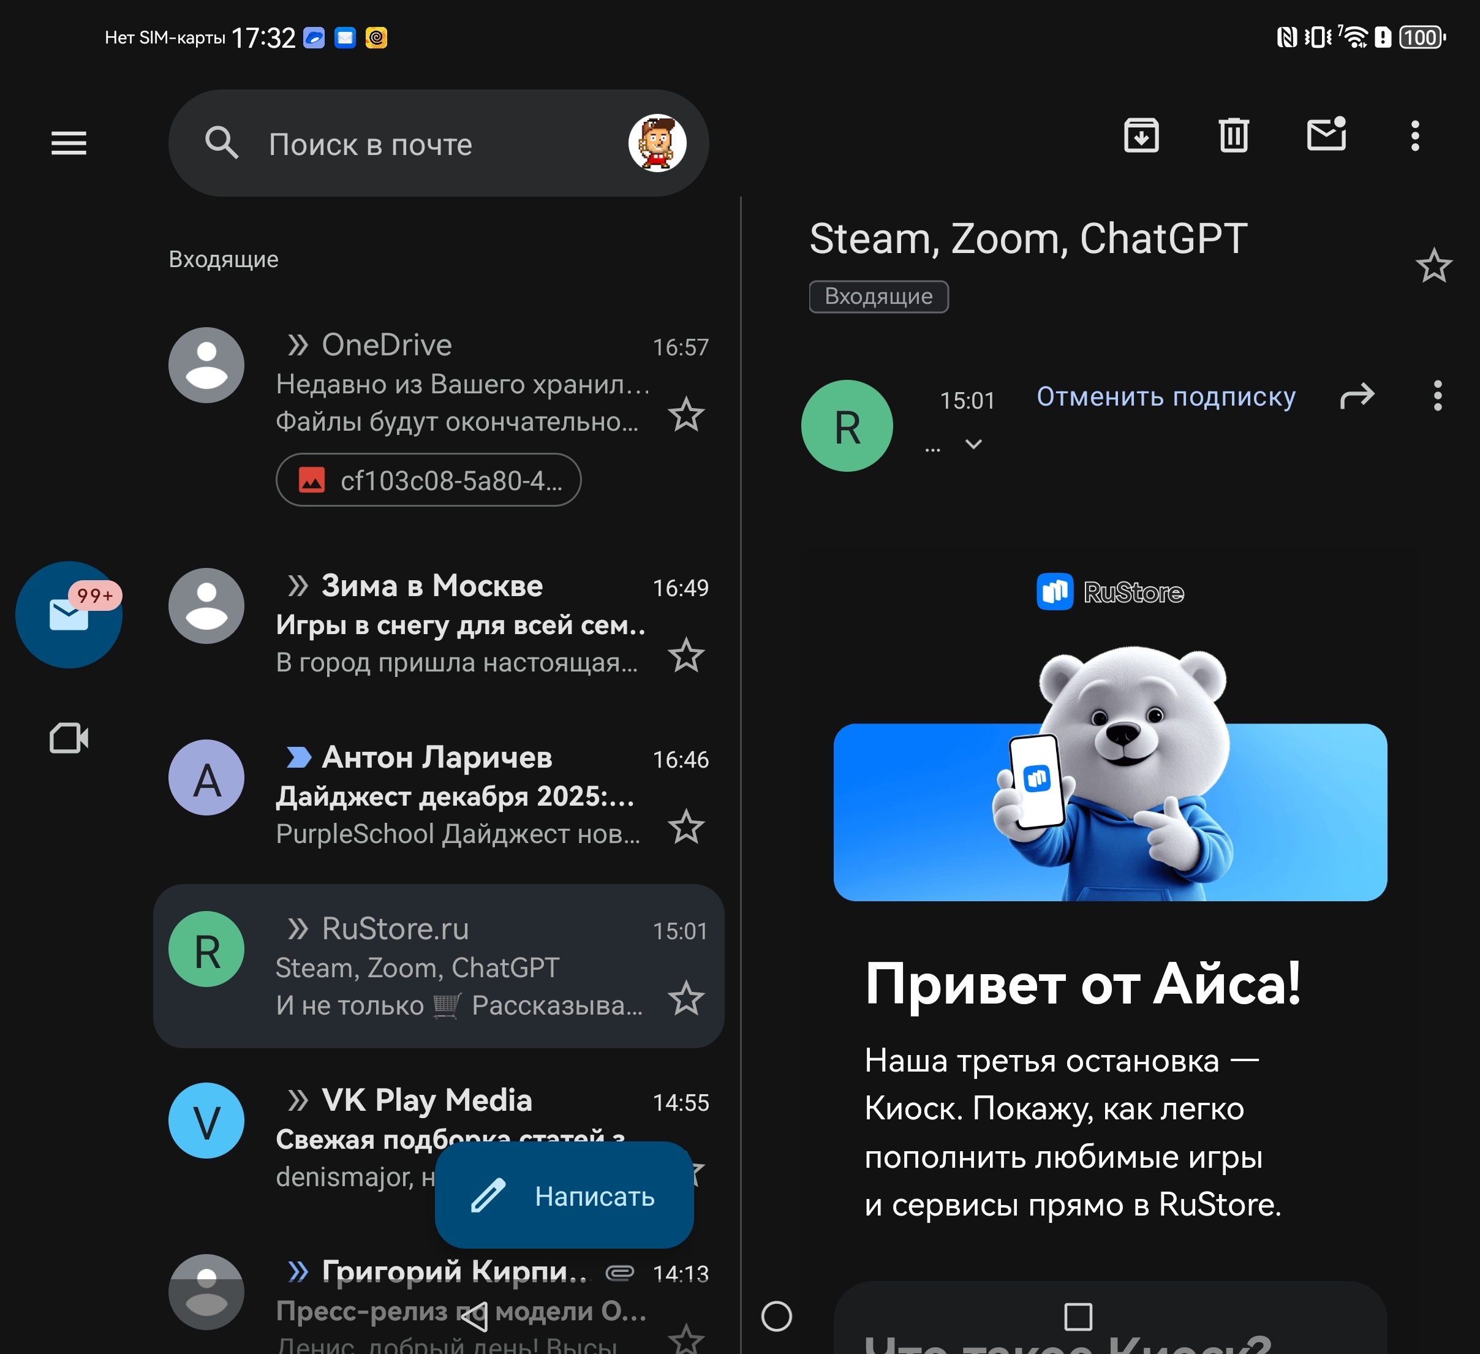Screen dimensions: 1480x1354
Task: Open the Mail tab with 99+ badge
Action: 68,615
